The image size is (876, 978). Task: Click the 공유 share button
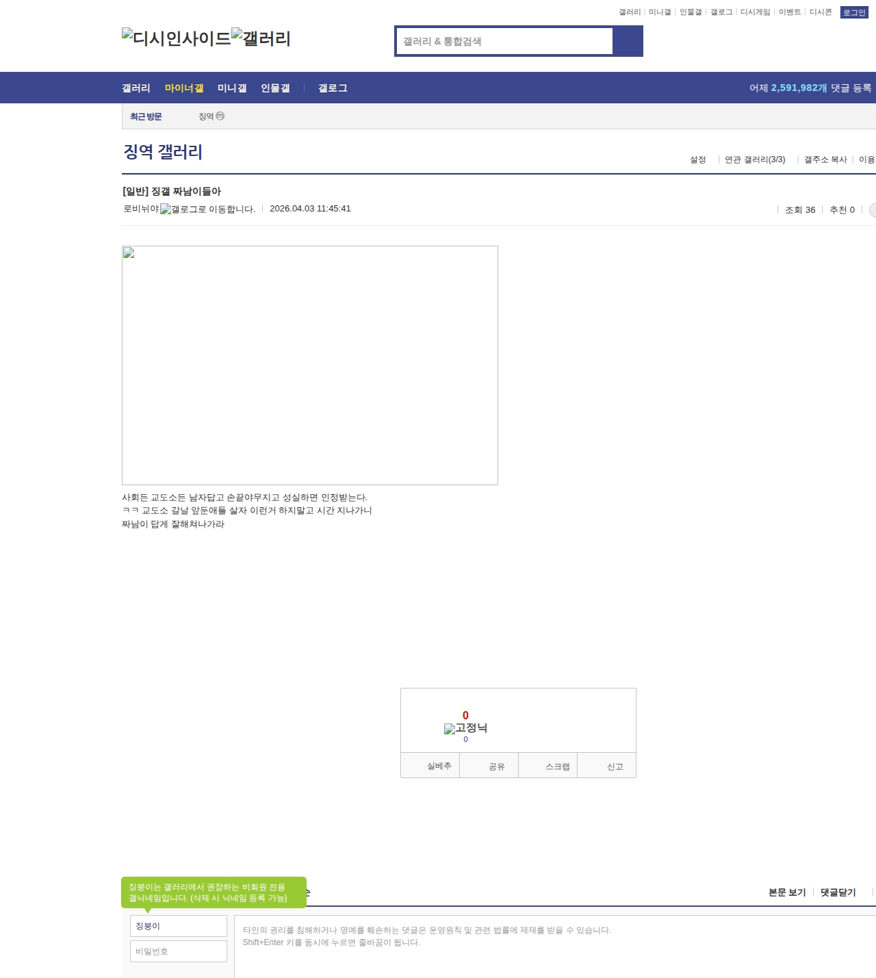point(497,767)
